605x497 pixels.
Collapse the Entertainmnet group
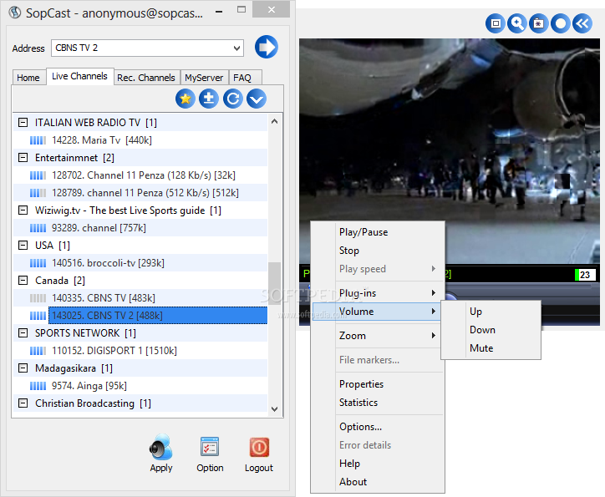pyautogui.click(x=23, y=157)
